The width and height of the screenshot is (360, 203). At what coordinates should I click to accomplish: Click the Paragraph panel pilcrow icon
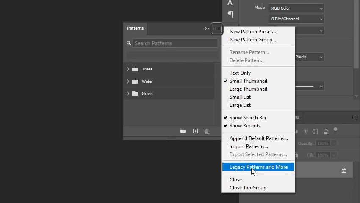[x=230, y=14]
